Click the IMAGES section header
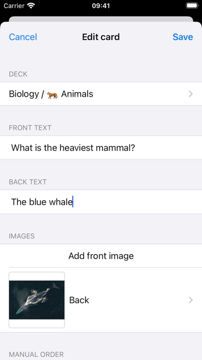 click(x=22, y=236)
